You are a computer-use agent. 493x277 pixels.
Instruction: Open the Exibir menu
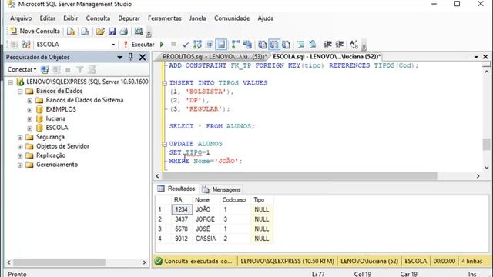click(x=70, y=18)
